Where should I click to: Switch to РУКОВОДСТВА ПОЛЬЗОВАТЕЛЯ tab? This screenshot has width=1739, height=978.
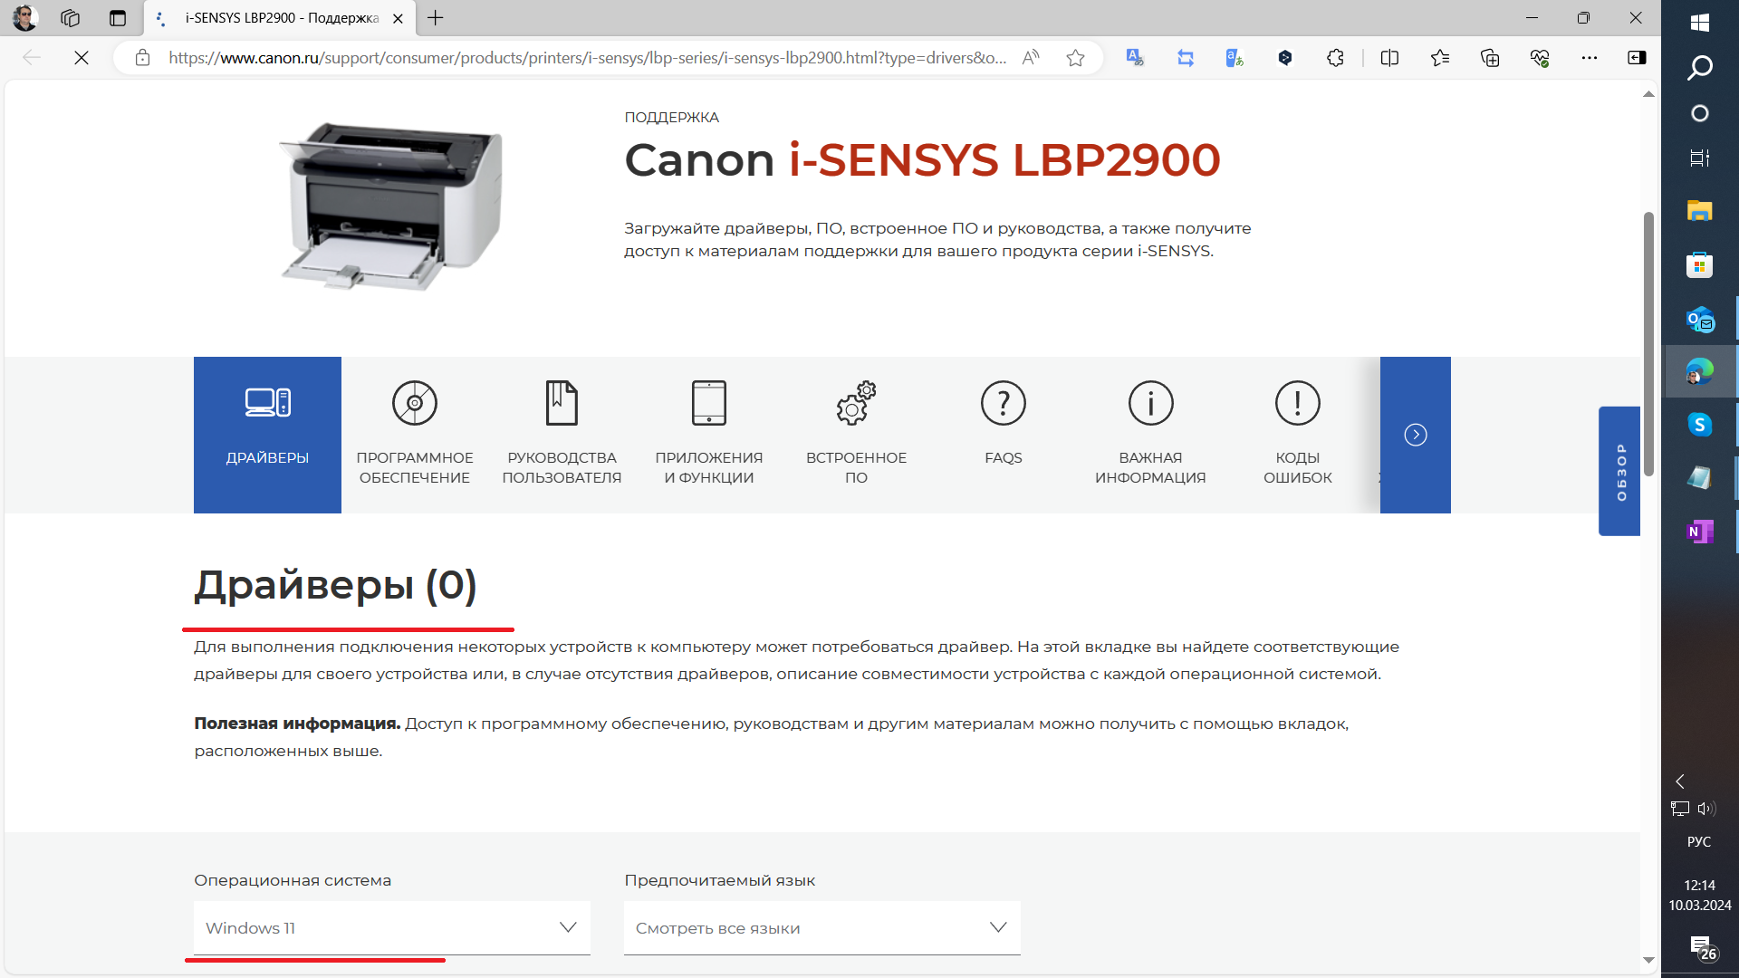click(562, 435)
